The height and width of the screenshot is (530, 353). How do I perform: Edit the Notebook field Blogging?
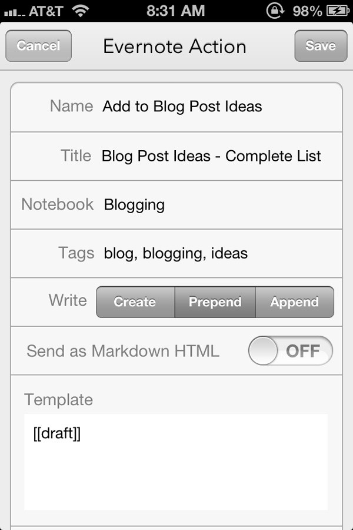[135, 205]
